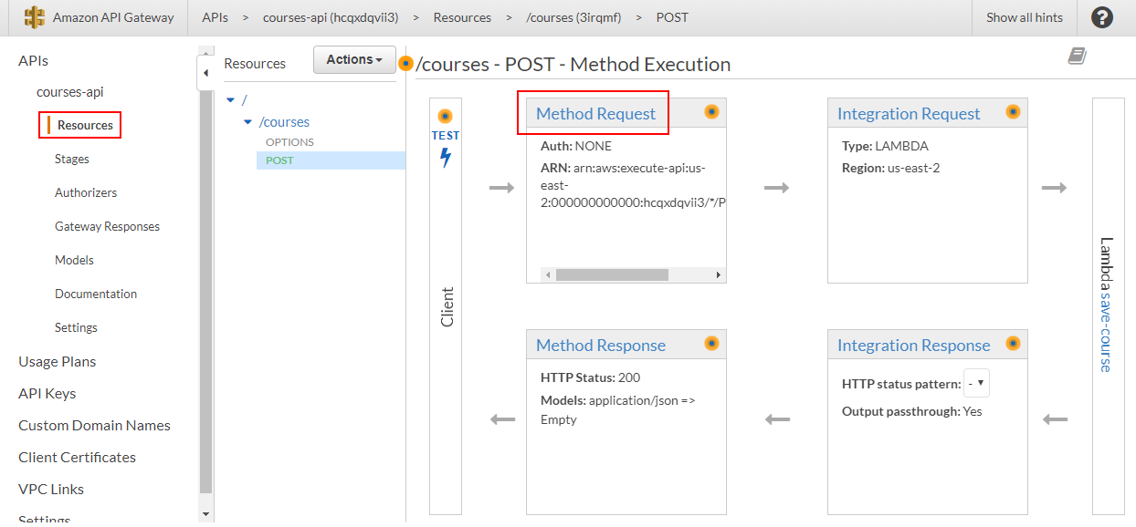Go to /courses (3irqmf) breadcrumb
The height and width of the screenshot is (527, 1136).
point(573,17)
